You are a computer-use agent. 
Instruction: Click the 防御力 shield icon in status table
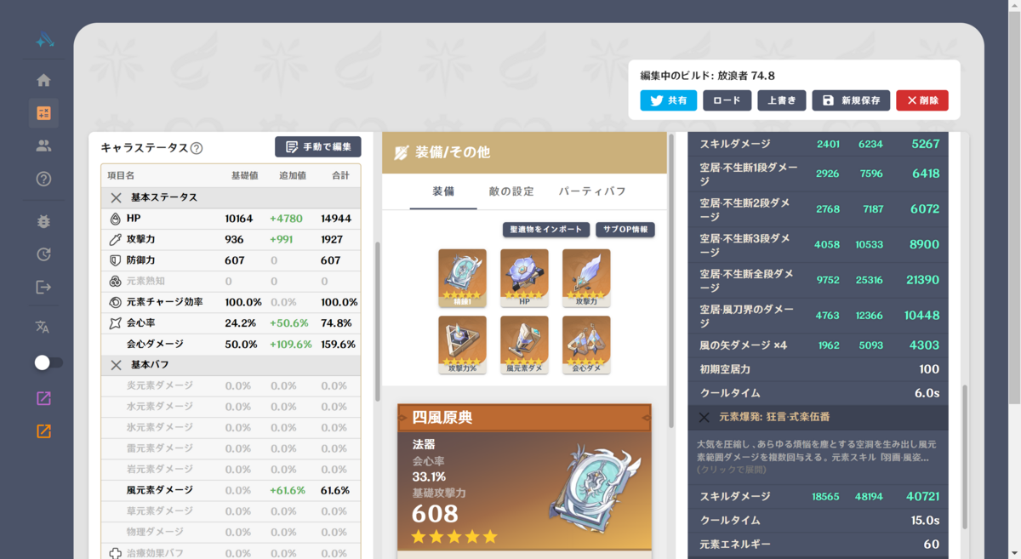coord(116,260)
